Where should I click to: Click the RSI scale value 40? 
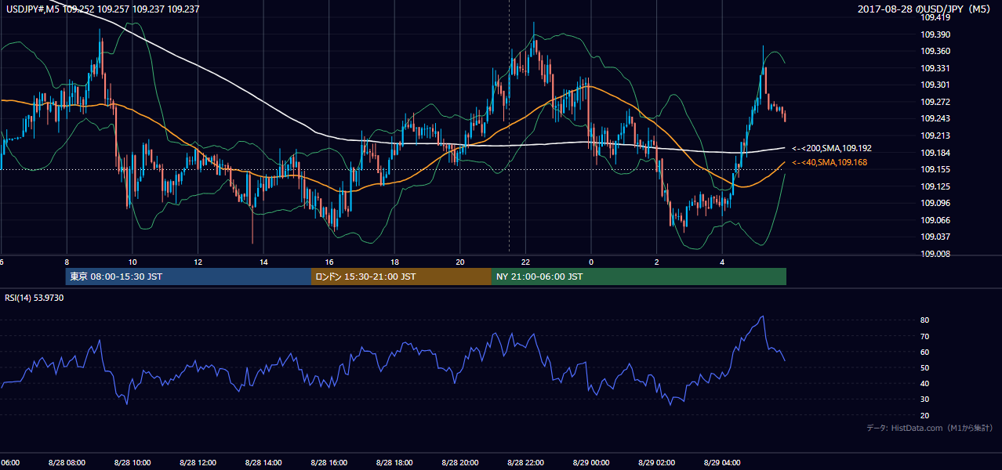pyautogui.click(x=925, y=383)
